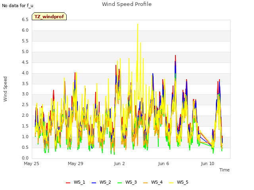This screenshot has width=254, height=190.
Task: Click the Jun 2 x-axis label
Action: pos(119,163)
